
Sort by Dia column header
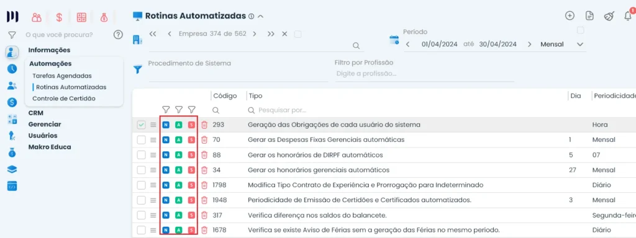[x=576, y=96]
